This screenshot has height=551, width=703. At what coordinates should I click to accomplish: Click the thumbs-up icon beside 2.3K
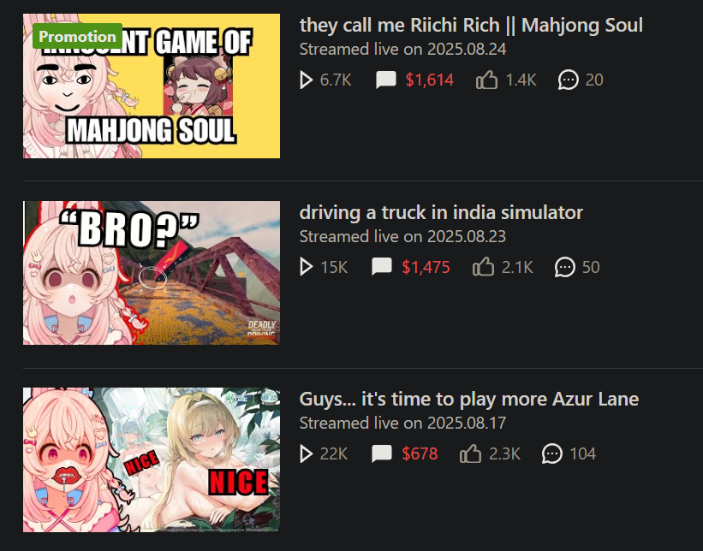coord(470,453)
